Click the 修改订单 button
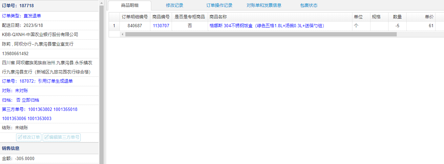 [x=29, y=137]
